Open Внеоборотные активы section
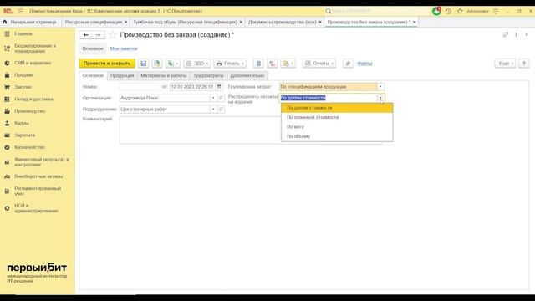Image resolution: width=535 pixels, height=301 pixels. pyautogui.click(x=38, y=176)
